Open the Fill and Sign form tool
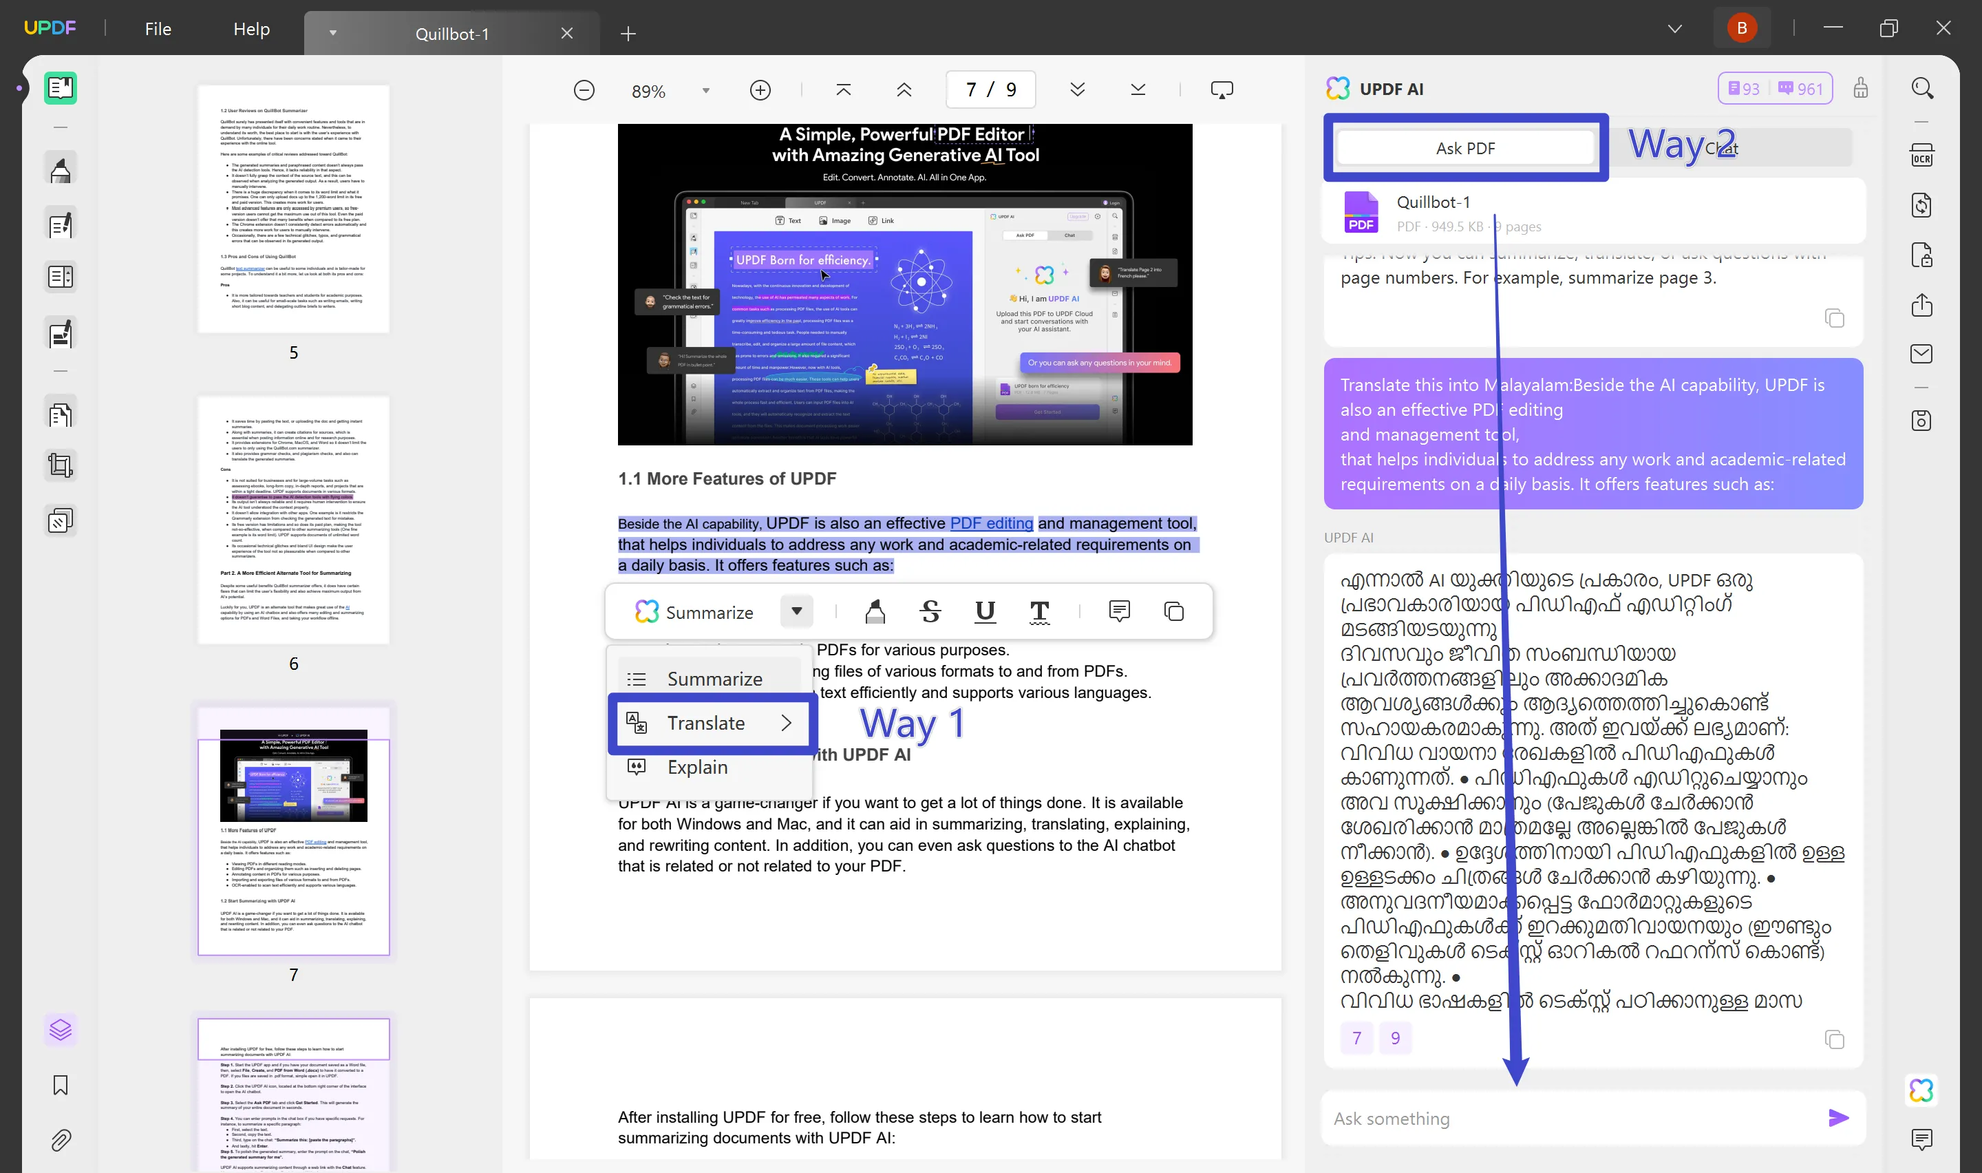This screenshot has width=1982, height=1173. pyautogui.click(x=61, y=335)
